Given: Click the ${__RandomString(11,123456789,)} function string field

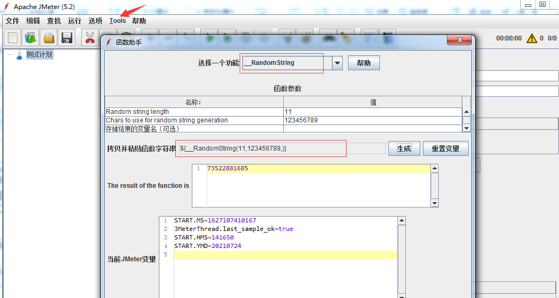Looking at the screenshot, I should (282, 148).
